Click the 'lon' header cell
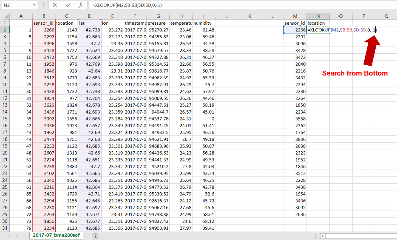The height and width of the screenshot is (240, 397). pyautogui.click(x=112, y=23)
